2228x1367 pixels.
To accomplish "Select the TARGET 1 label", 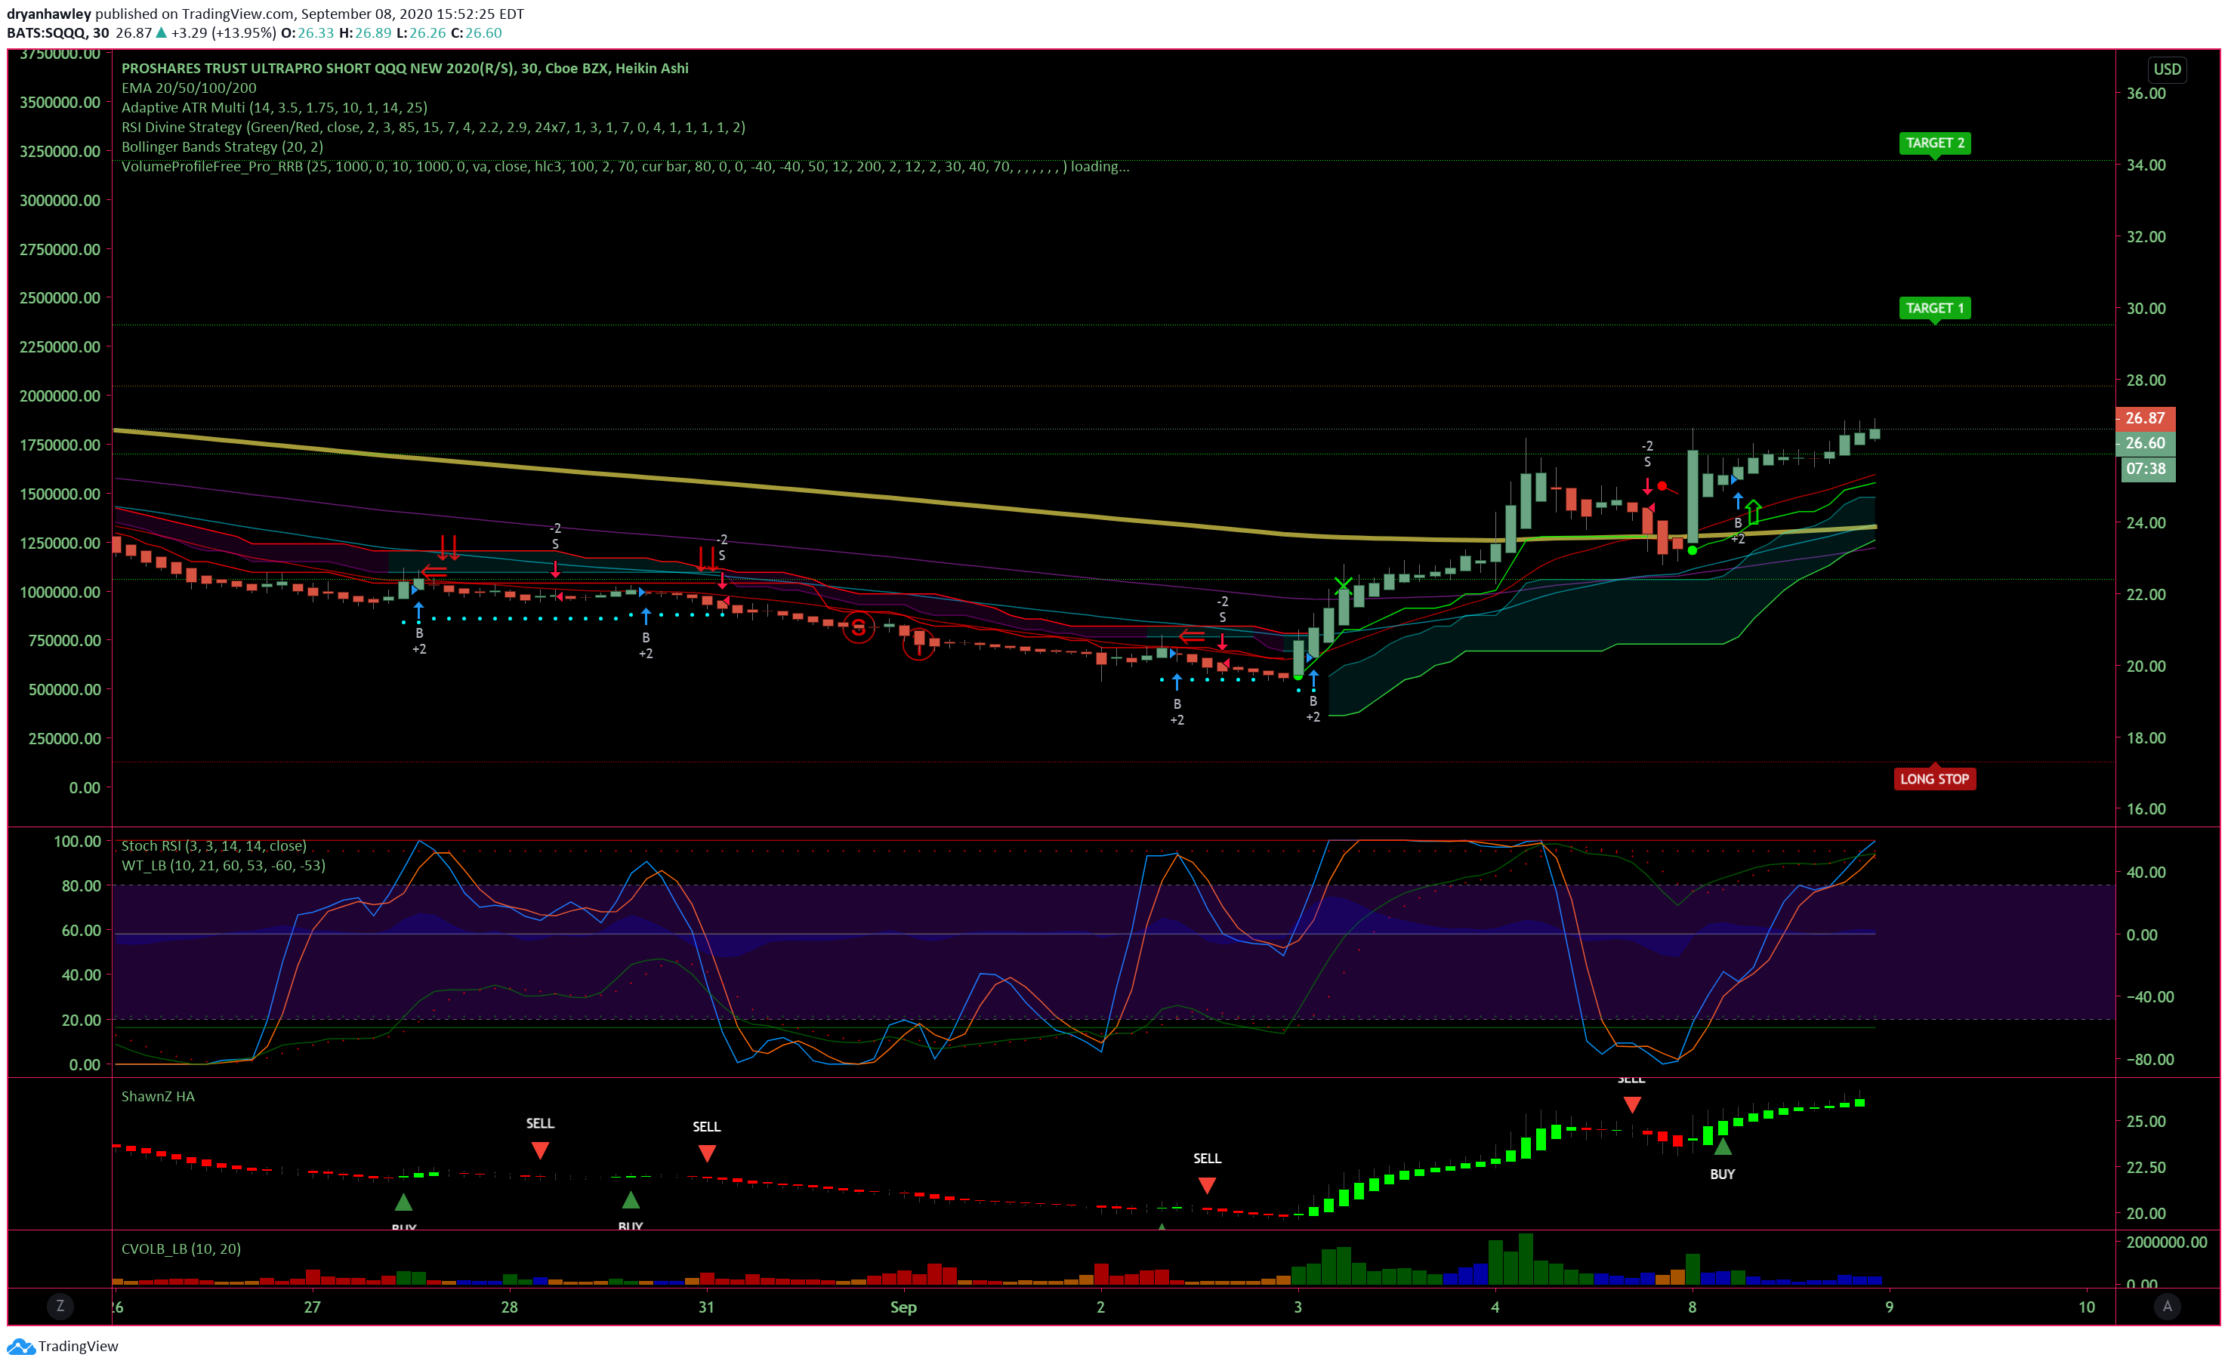I will coord(1934,308).
